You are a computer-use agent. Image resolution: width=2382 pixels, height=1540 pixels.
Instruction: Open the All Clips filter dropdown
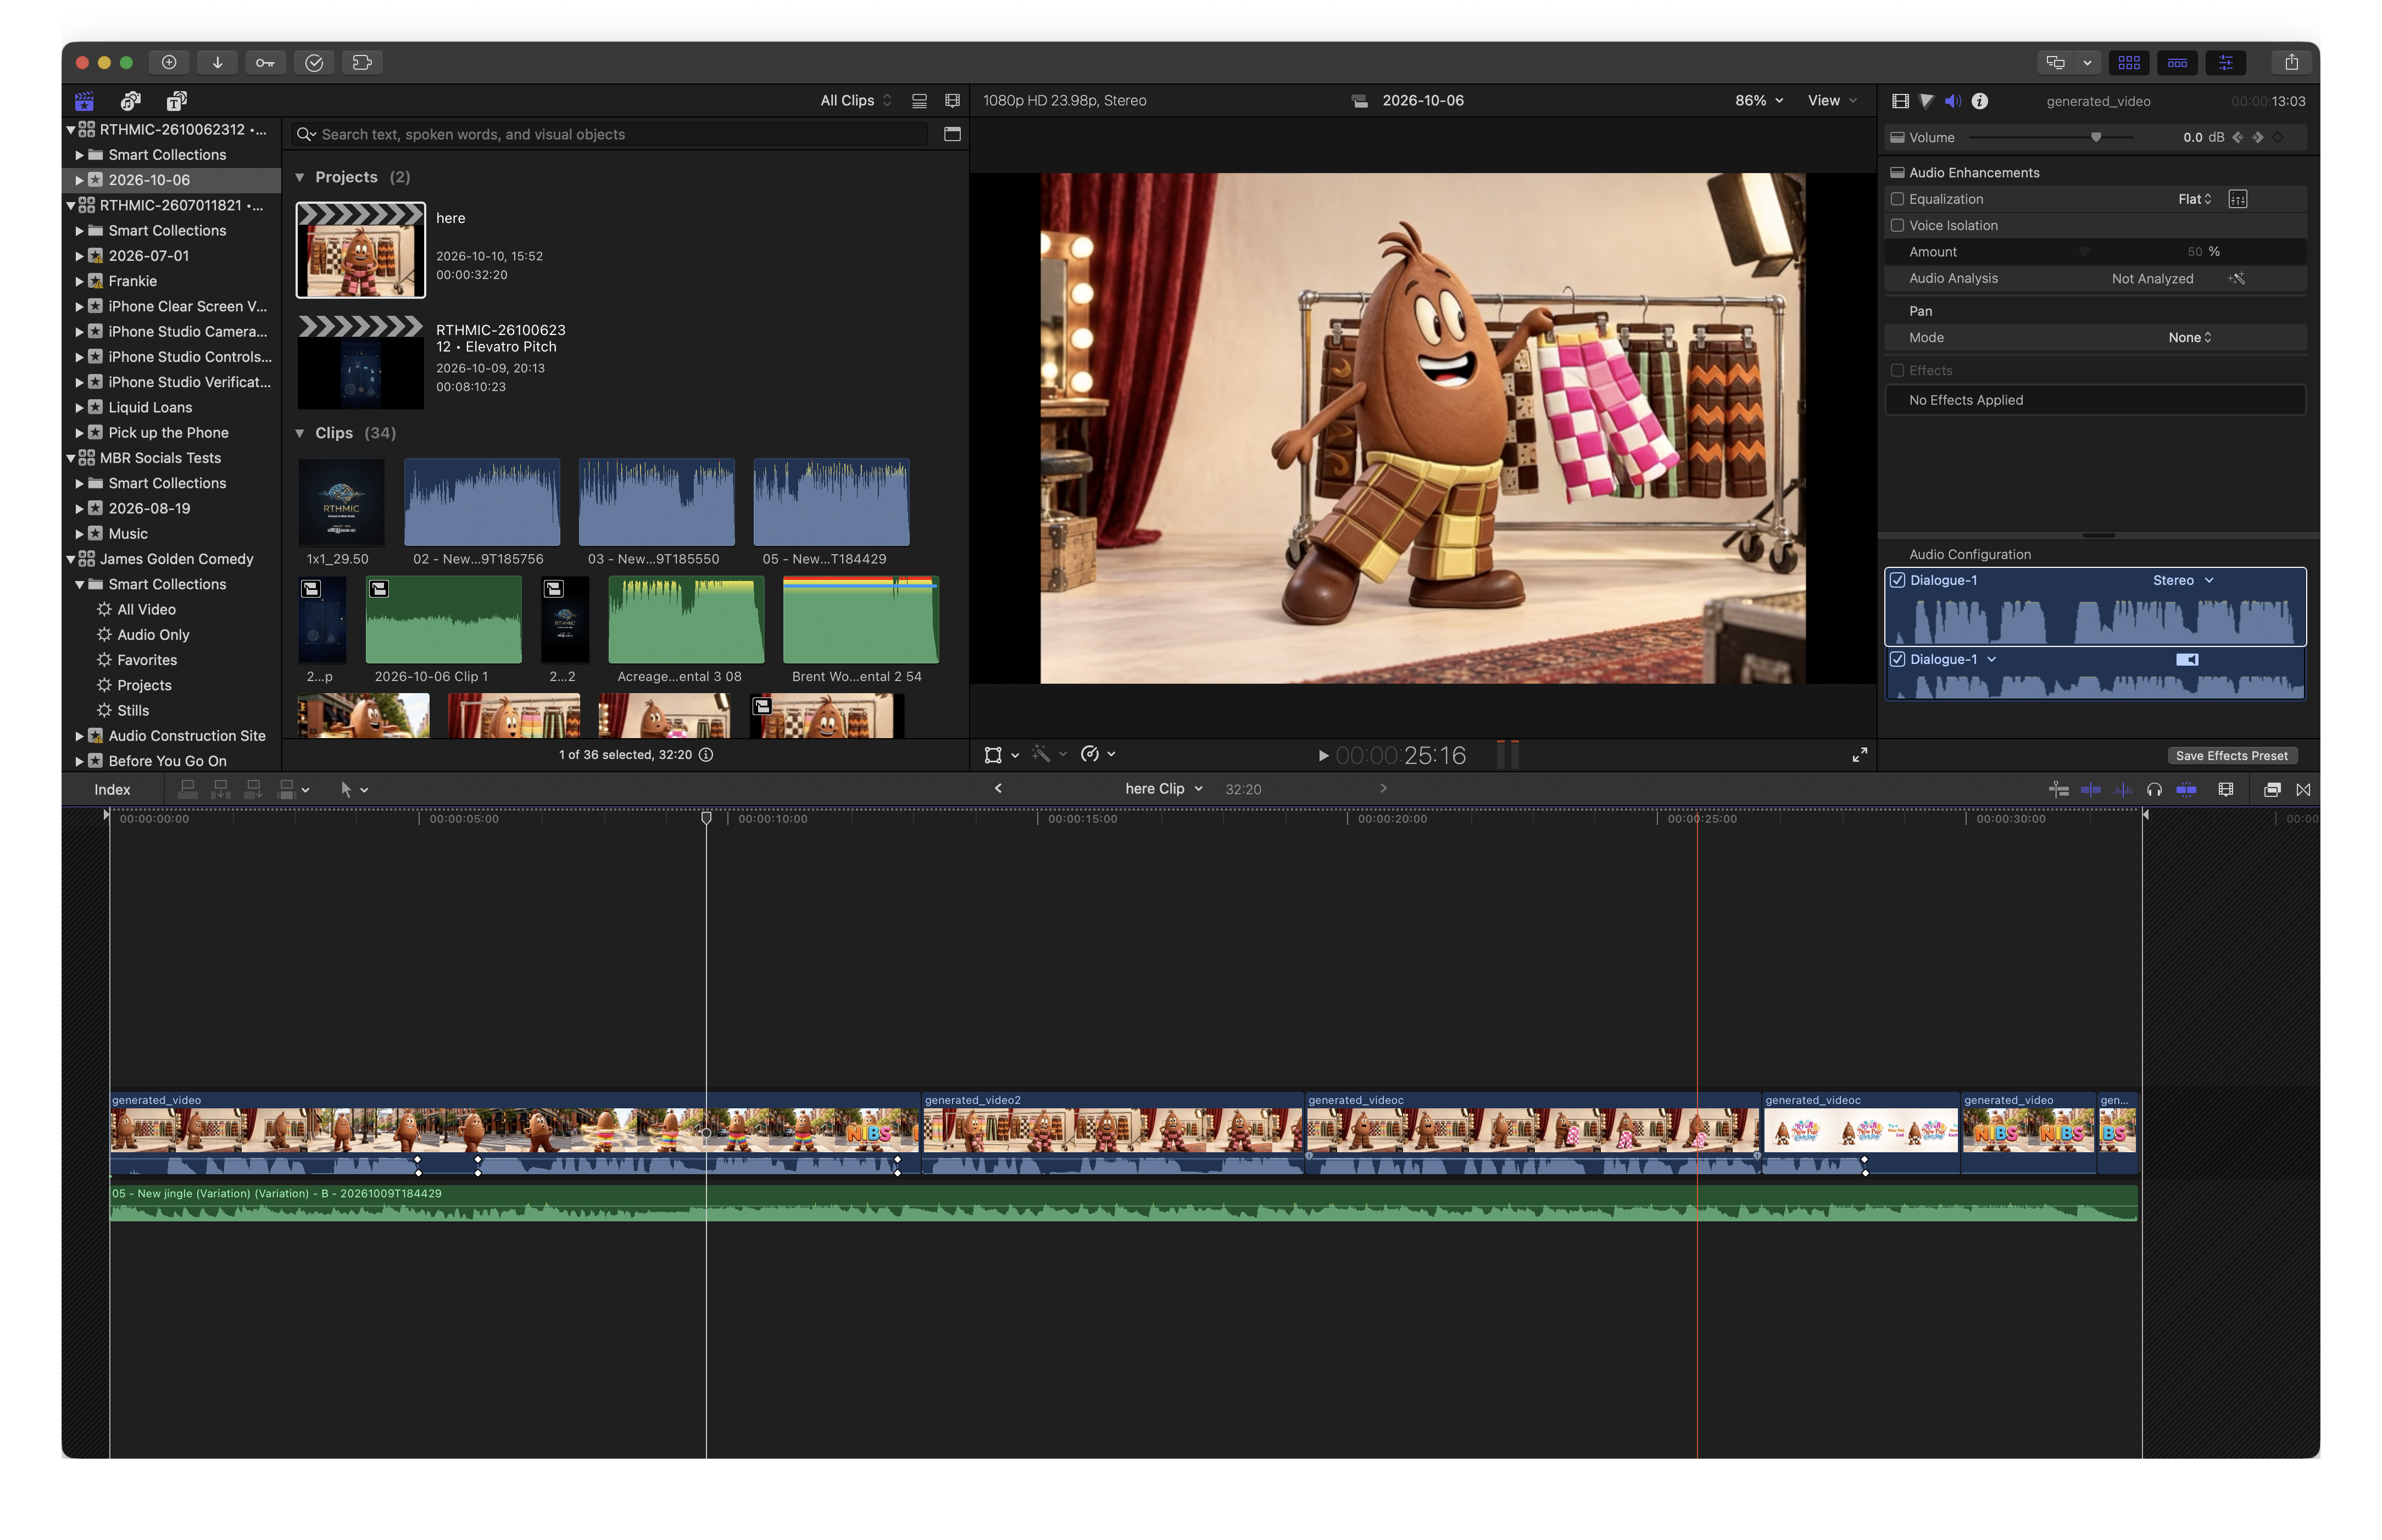(856, 100)
